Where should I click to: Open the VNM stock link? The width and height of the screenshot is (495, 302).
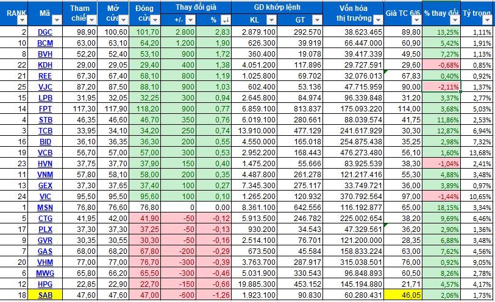point(45,175)
